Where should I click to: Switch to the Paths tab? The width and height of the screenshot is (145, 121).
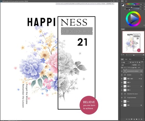click(130, 59)
